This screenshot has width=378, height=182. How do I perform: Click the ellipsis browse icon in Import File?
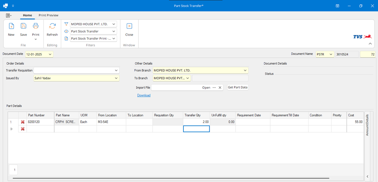(214, 88)
